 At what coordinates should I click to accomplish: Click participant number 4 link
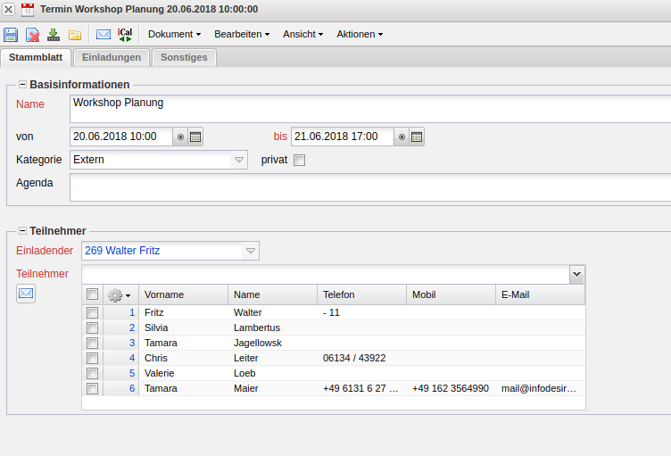pyautogui.click(x=132, y=358)
